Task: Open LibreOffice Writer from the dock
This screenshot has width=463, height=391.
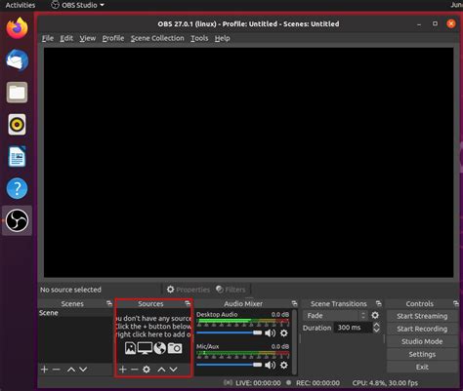Action: (17, 156)
